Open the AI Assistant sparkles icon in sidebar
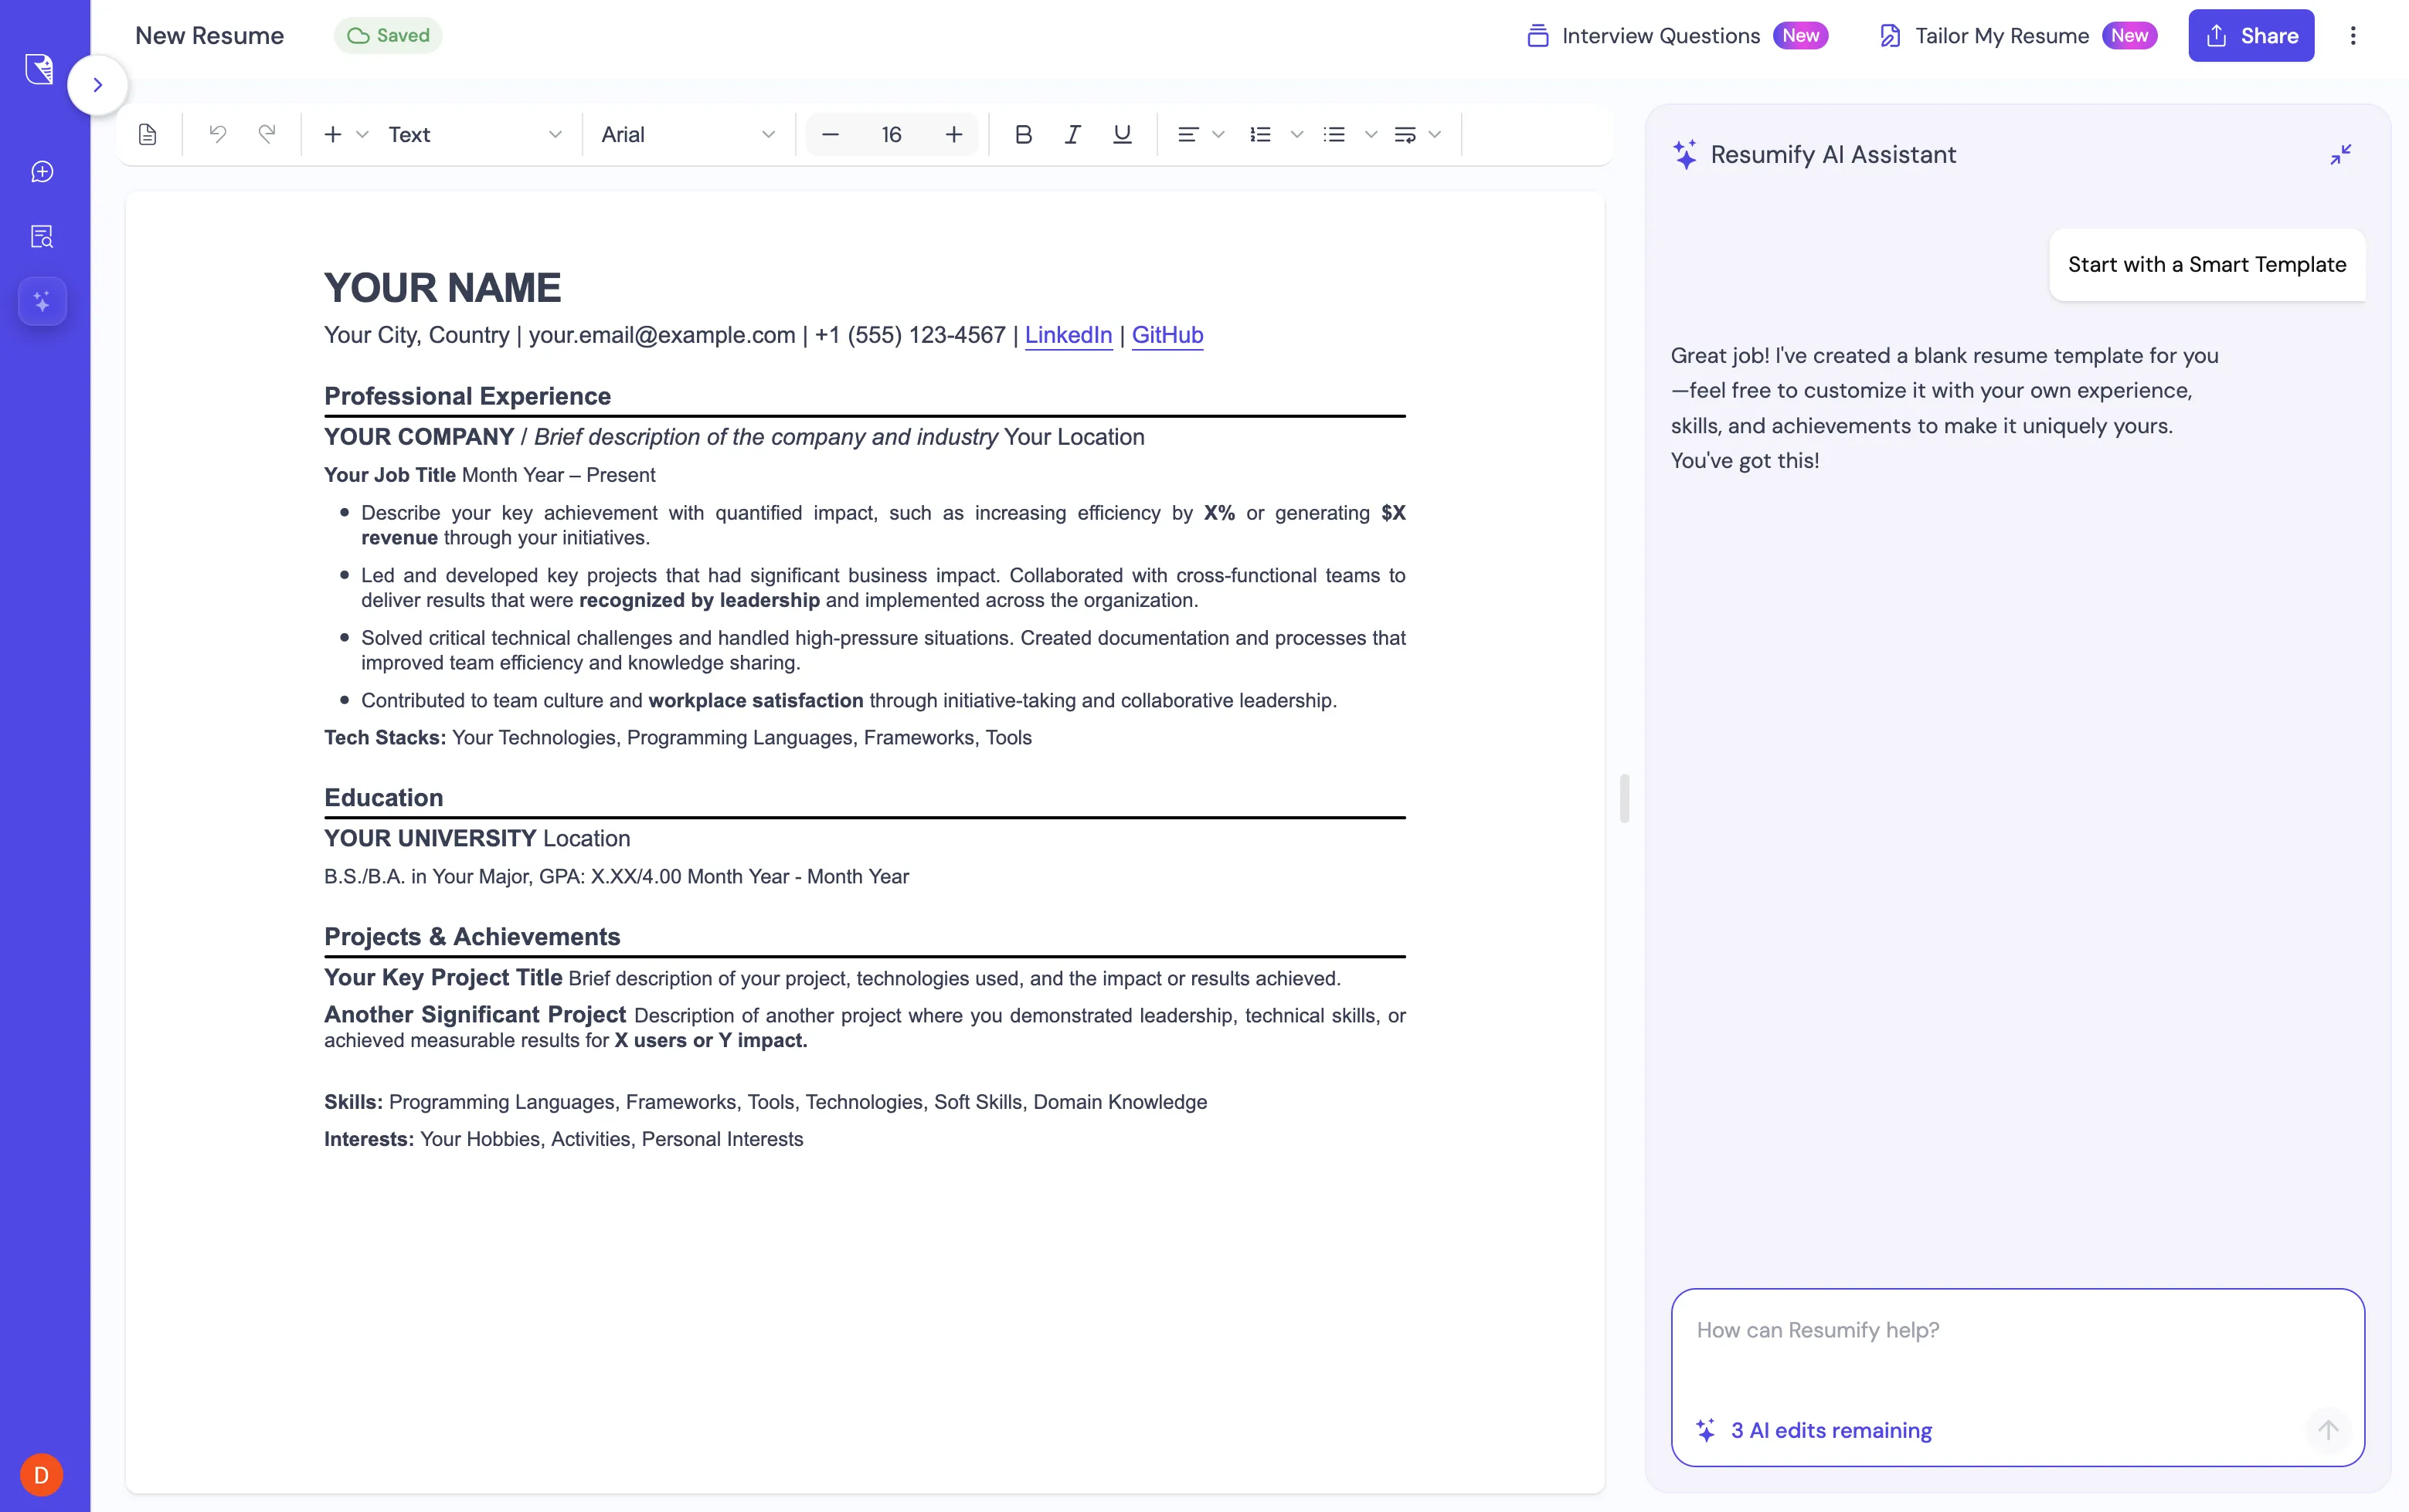This screenshot has width=2409, height=1512. pyautogui.click(x=42, y=300)
